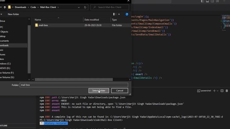This screenshot has height=129, width=230.
Task: Refresh the Mail-Box Client folder listing
Action: pyautogui.click(x=85, y=7)
